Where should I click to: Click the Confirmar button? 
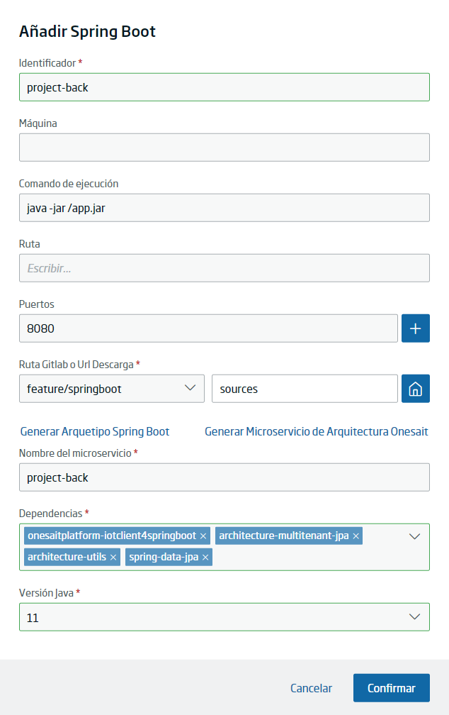(391, 687)
